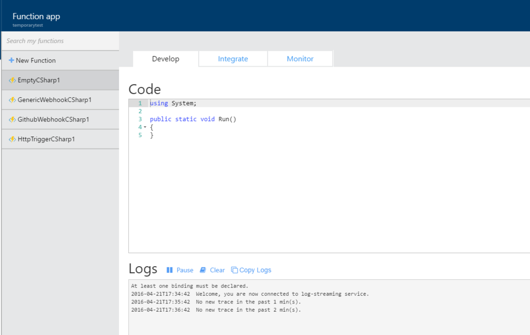Viewport: 530px width, 335px height.
Task: Pause the log streaming output
Action: [x=180, y=269]
